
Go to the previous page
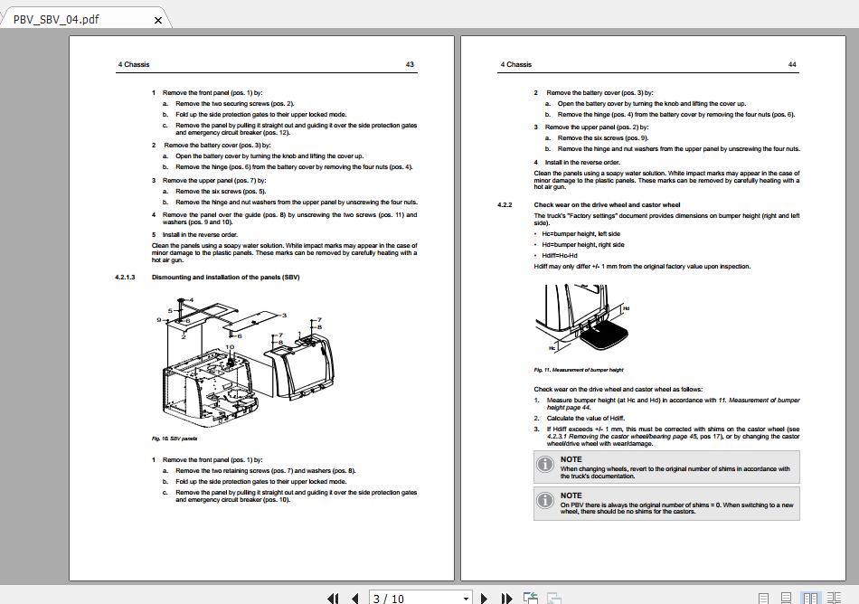(x=356, y=599)
